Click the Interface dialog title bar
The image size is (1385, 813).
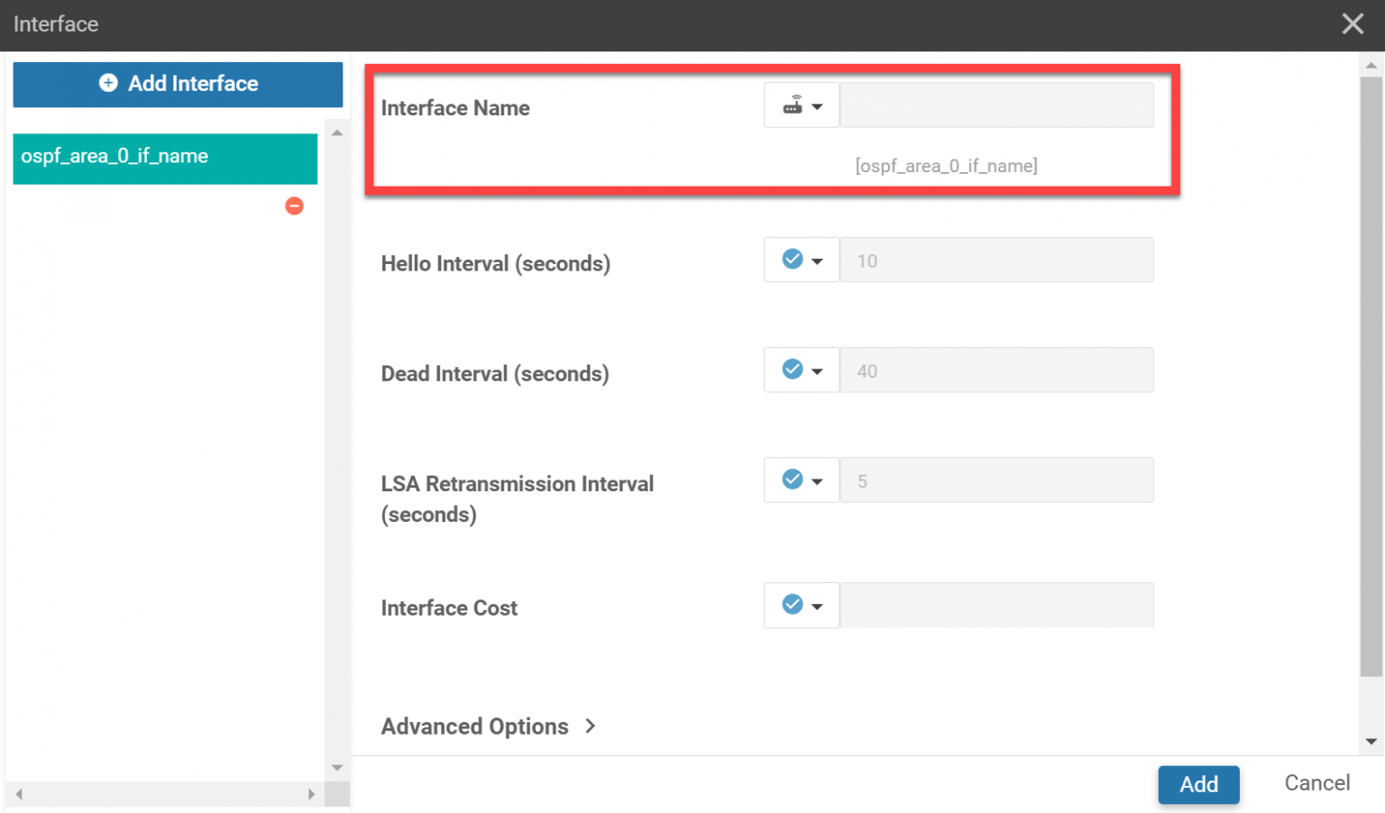[x=56, y=24]
